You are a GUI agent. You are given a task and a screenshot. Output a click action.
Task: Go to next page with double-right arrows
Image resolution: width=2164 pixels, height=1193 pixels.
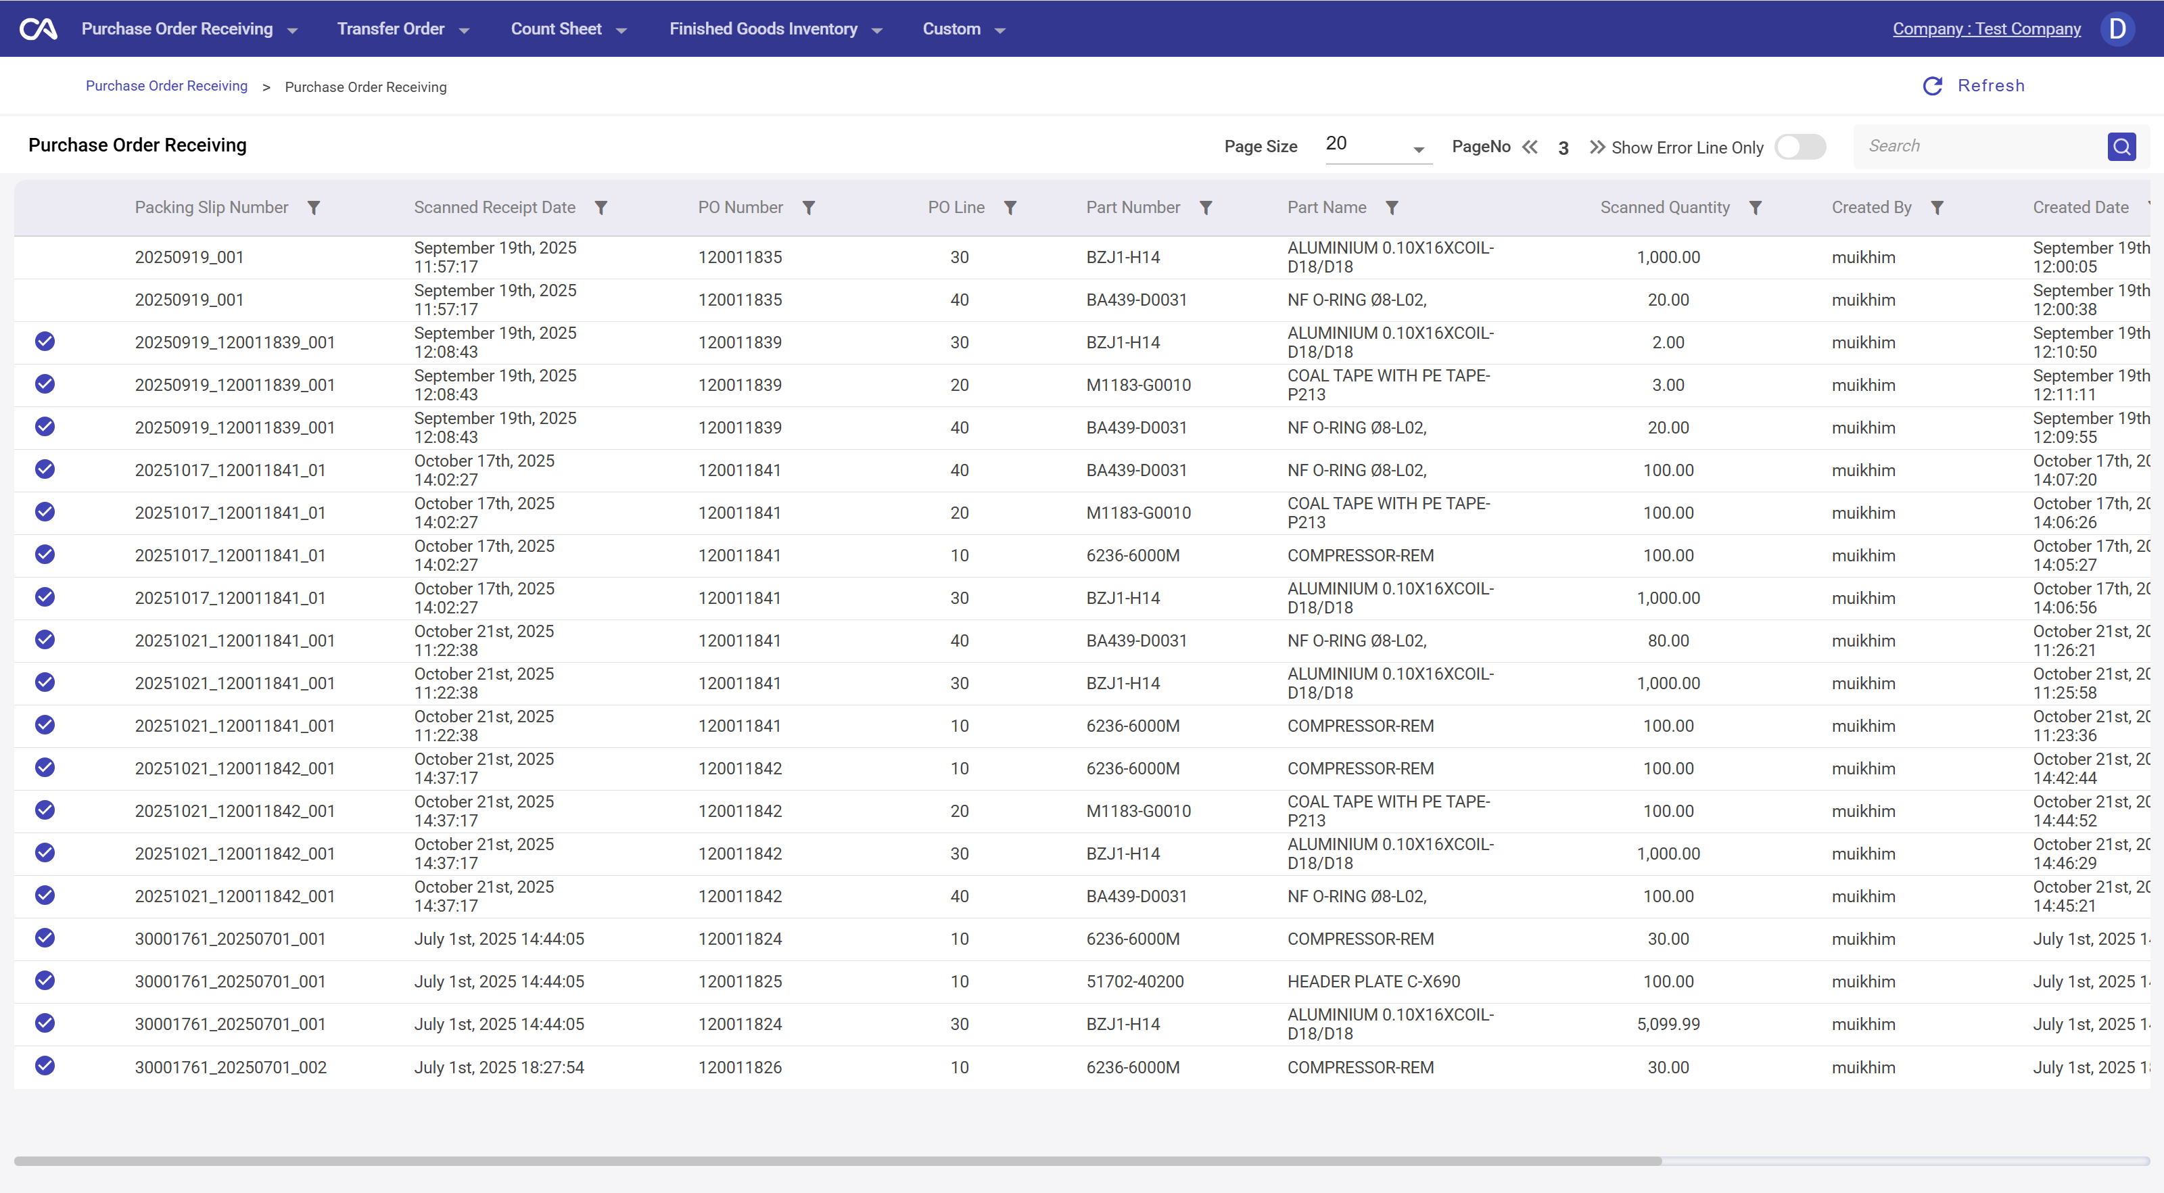click(1597, 147)
